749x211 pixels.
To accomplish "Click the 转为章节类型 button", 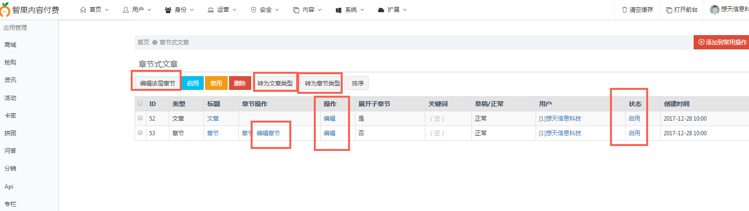I will 323,83.
